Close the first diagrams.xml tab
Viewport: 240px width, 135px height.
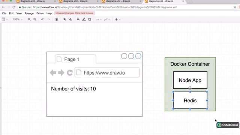coord(55,1)
